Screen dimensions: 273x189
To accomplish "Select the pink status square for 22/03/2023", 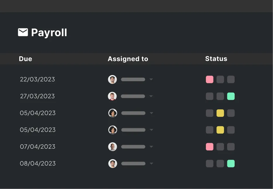I will (209, 79).
